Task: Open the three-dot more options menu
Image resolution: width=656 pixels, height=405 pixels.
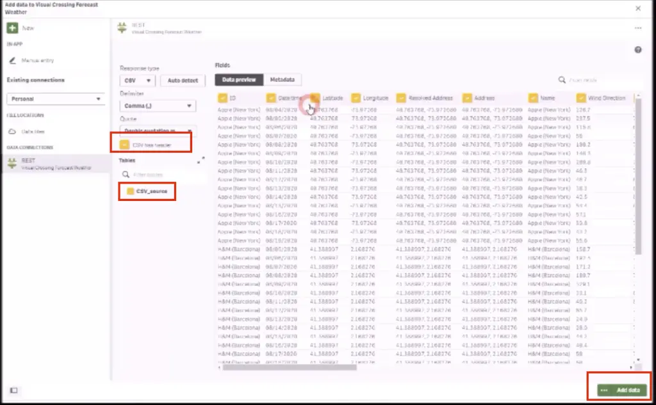Action: click(x=638, y=28)
